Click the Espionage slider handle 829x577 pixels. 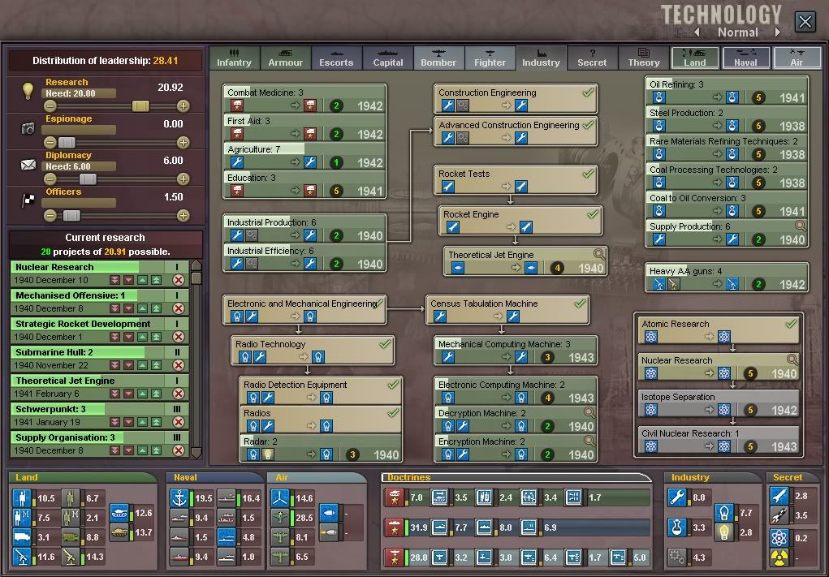(x=67, y=143)
